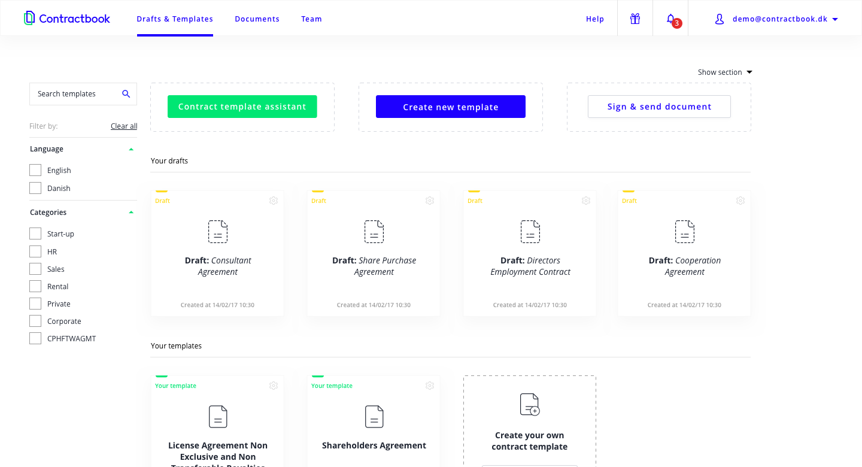Switch to Drafts & Templates tab
Image resolution: width=862 pixels, height=467 pixels.
click(175, 19)
